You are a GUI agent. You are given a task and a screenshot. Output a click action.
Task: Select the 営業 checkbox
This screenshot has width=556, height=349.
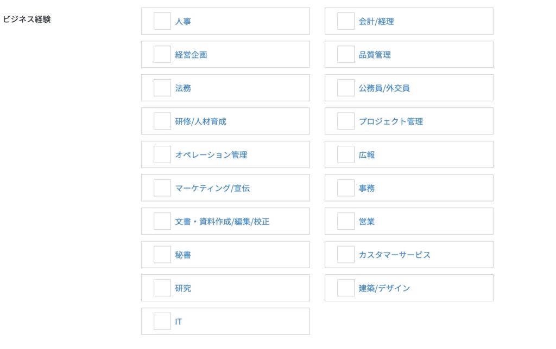[x=345, y=221]
